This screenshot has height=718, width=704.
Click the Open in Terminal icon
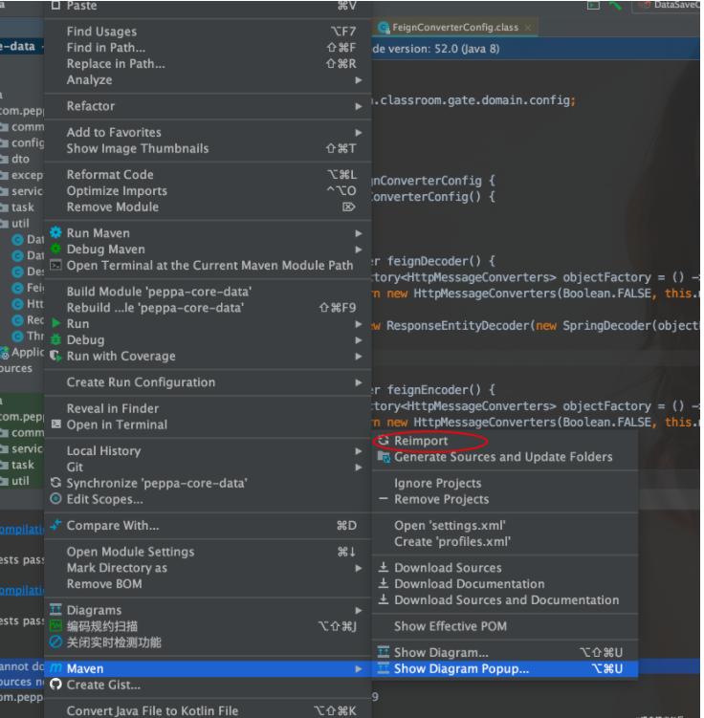coord(55,425)
